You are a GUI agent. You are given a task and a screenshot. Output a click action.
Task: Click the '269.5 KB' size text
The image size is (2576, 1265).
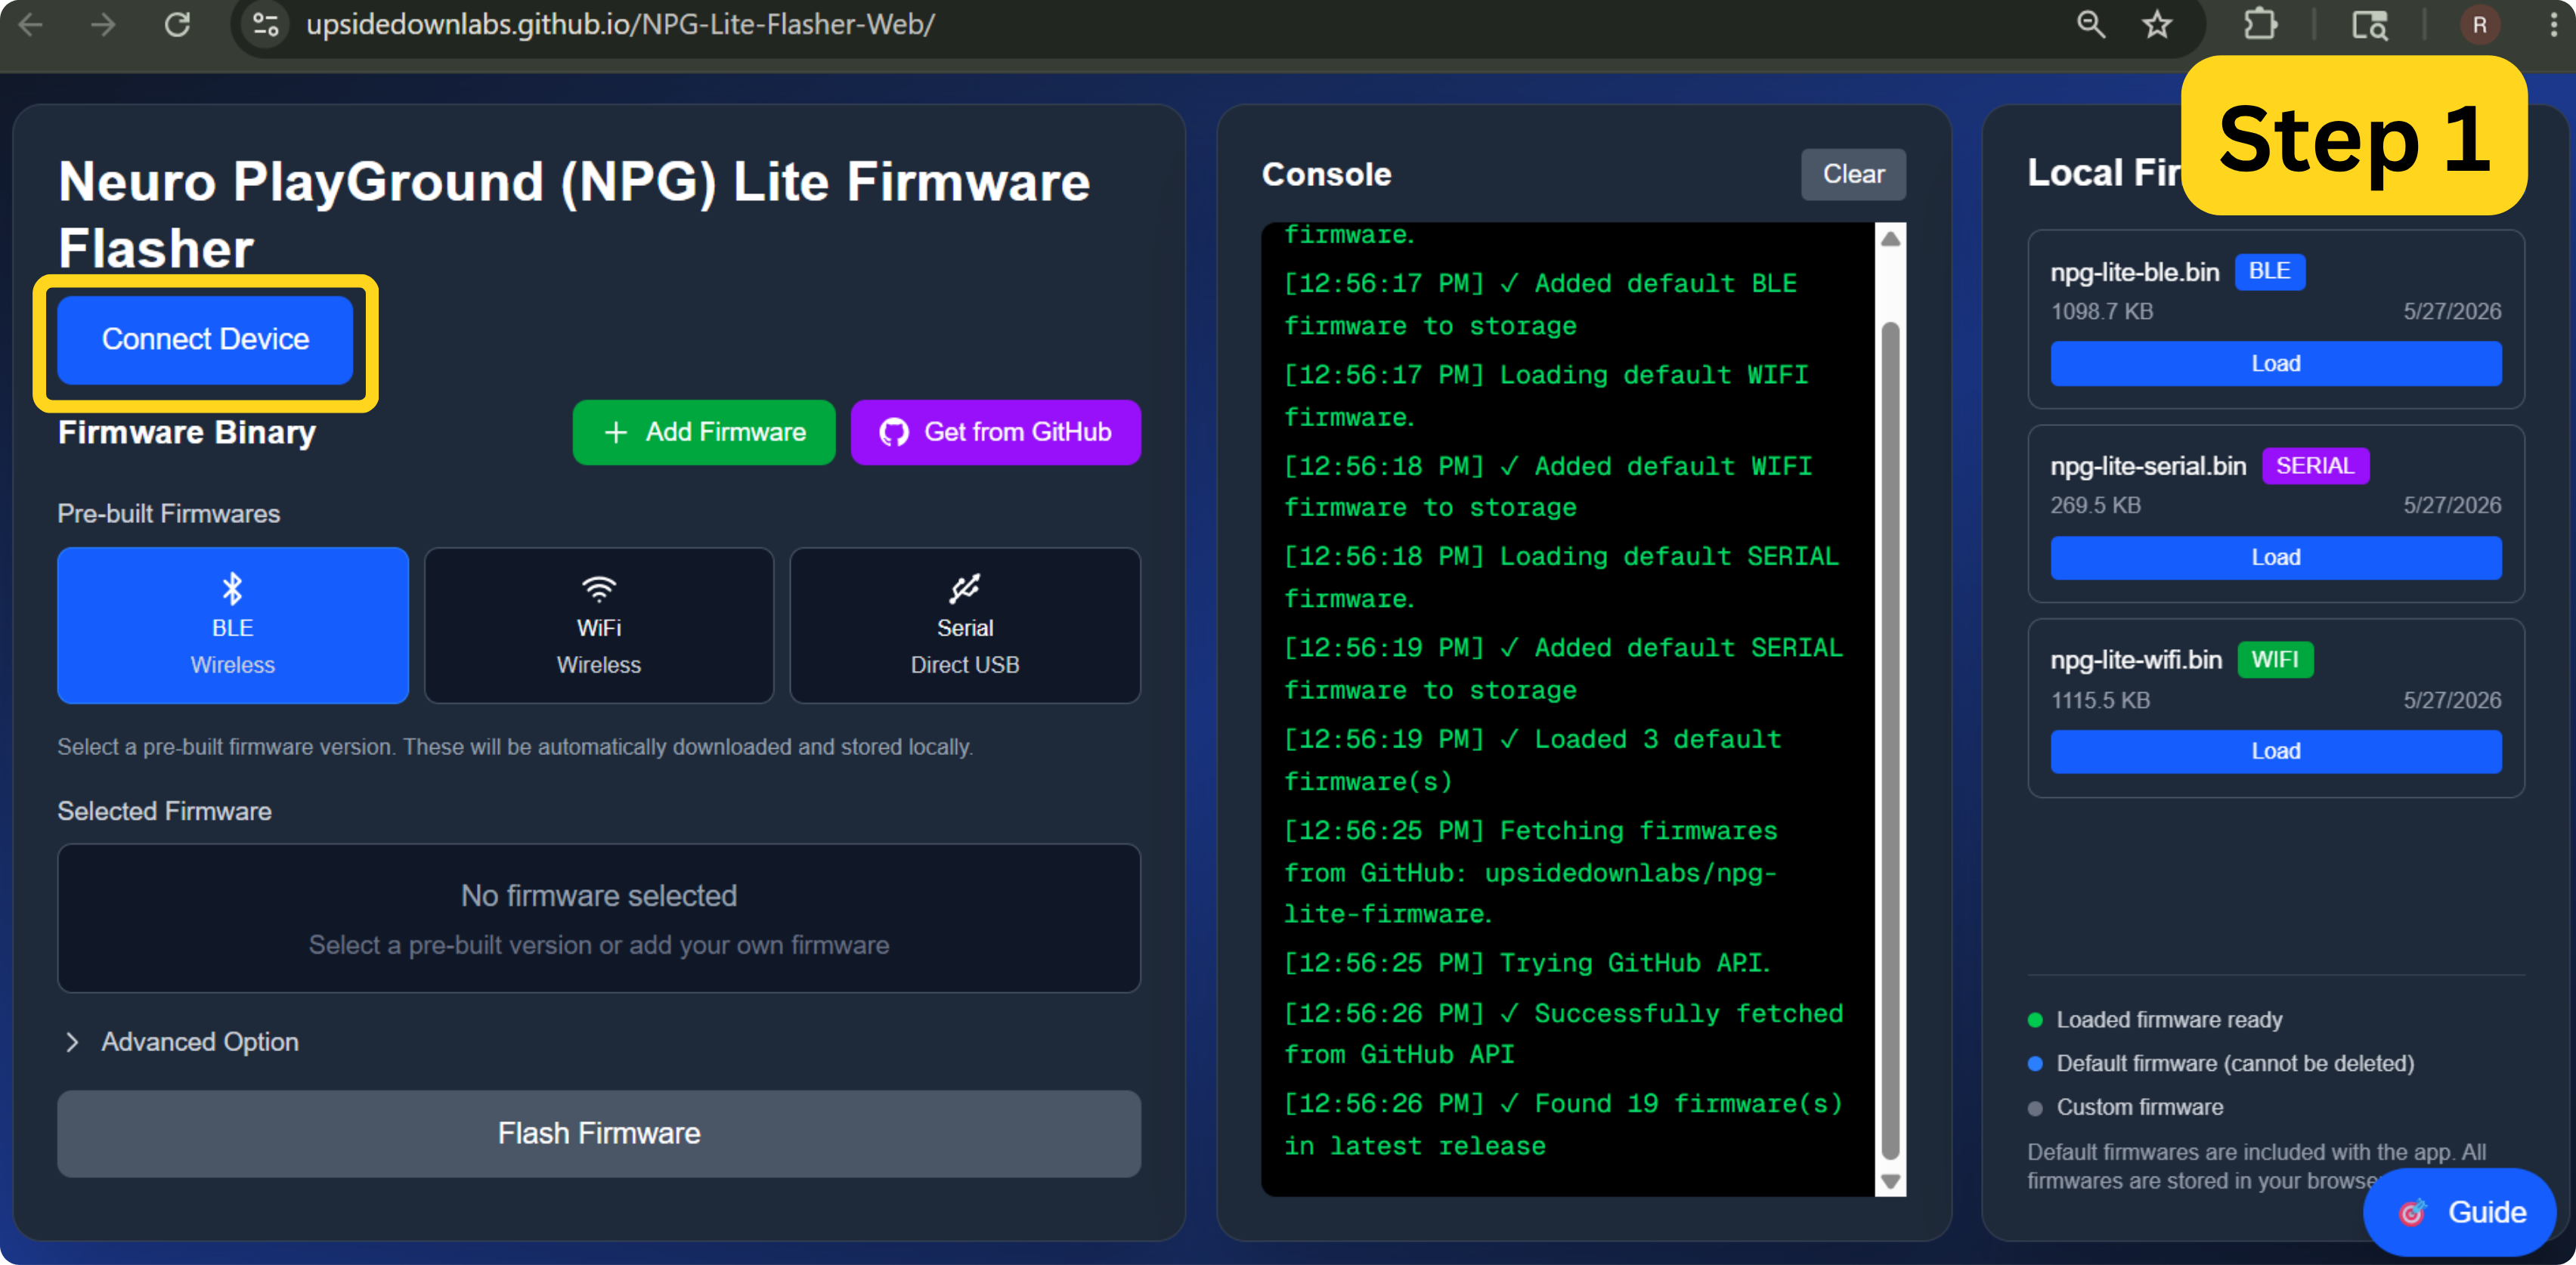(2095, 505)
